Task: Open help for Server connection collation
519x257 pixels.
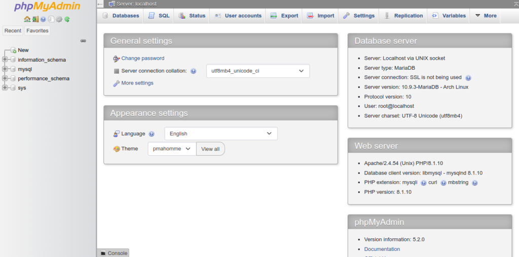Action: tap(193, 71)
